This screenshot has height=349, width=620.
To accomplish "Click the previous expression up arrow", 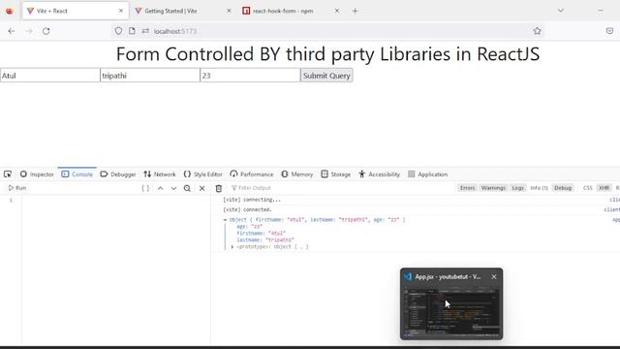I will (x=160, y=188).
